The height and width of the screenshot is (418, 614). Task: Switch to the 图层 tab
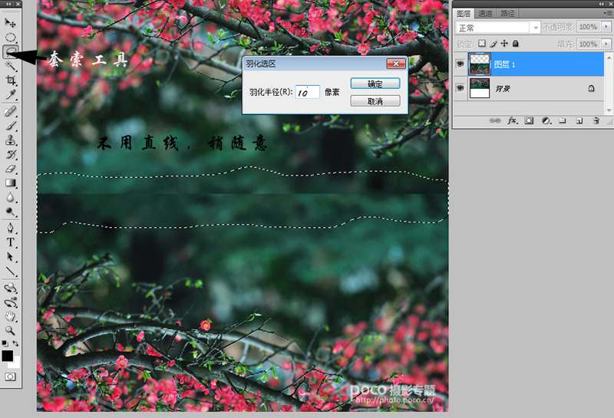(464, 13)
